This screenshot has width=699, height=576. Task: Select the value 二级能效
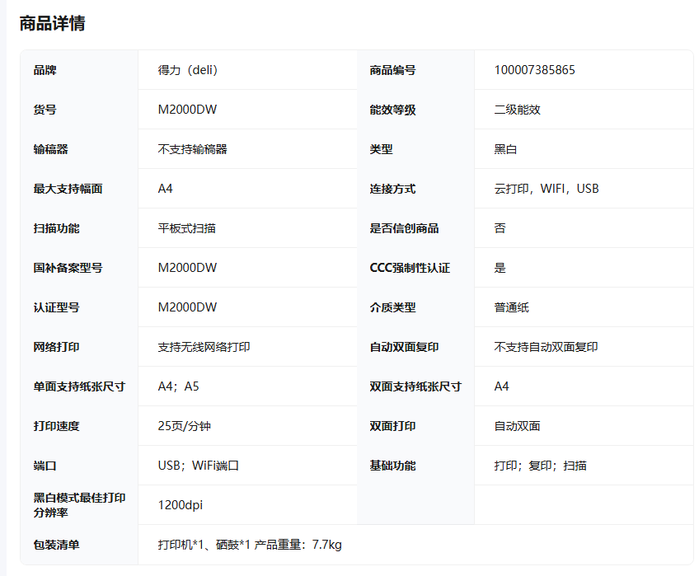coord(517,110)
